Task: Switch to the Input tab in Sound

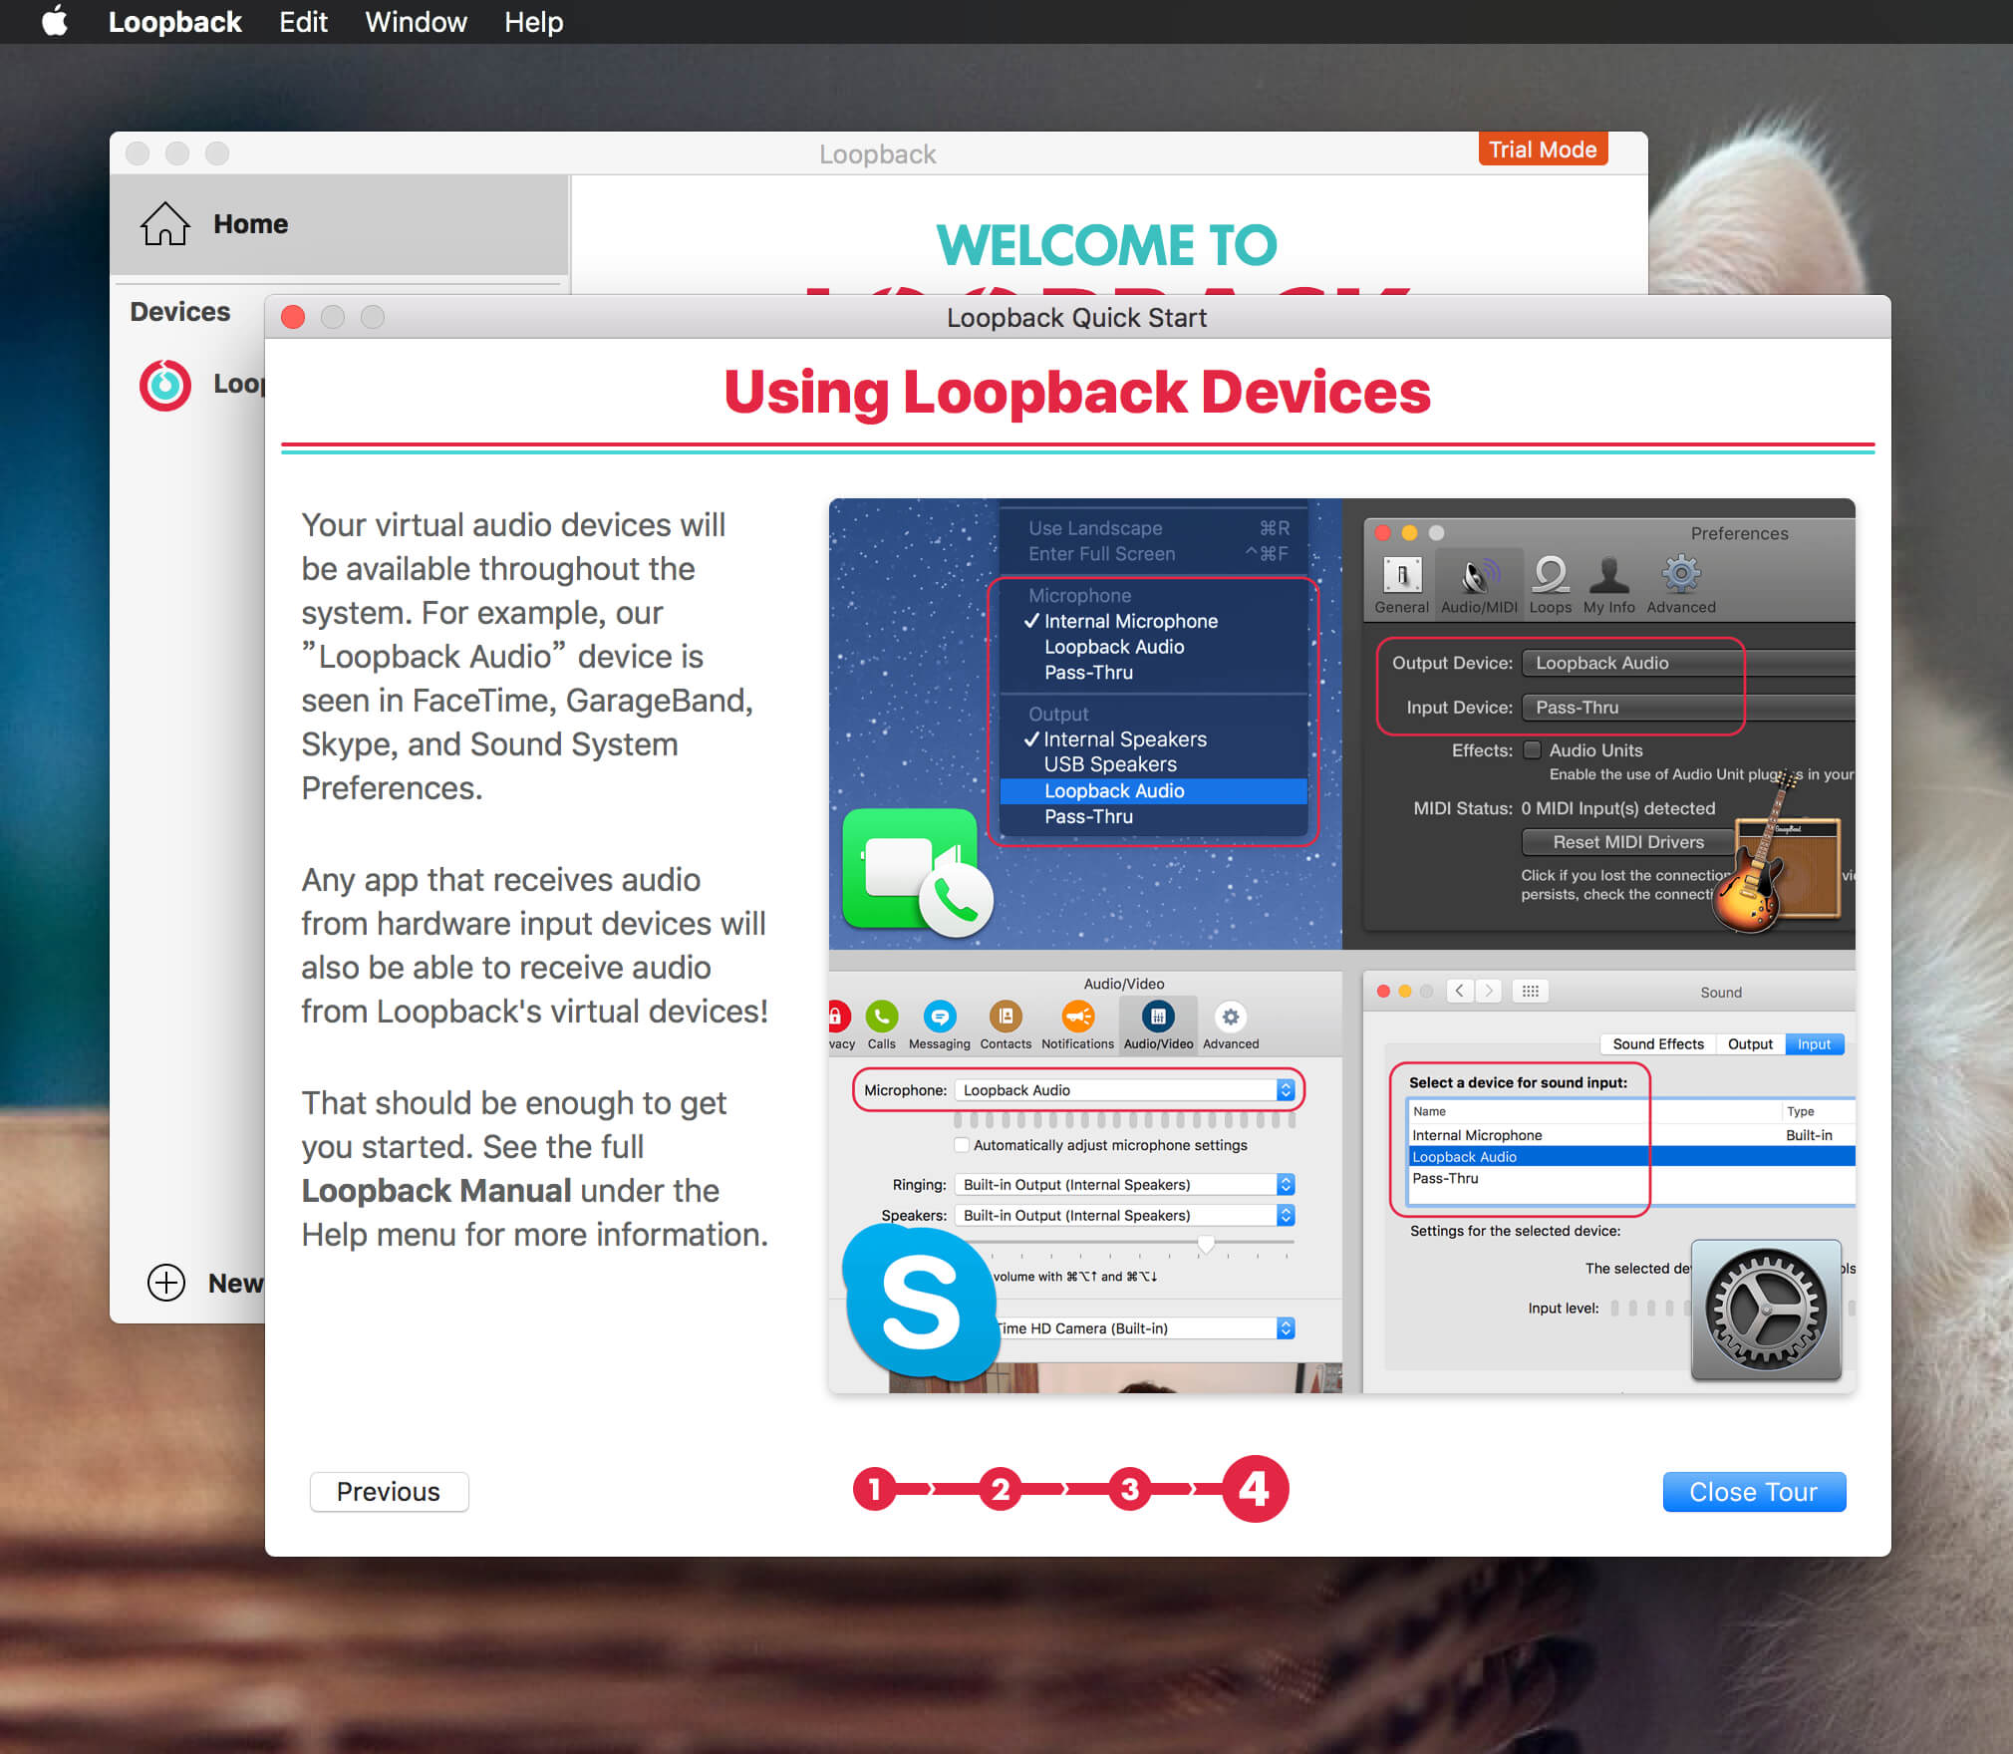Action: pos(1814,1043)
